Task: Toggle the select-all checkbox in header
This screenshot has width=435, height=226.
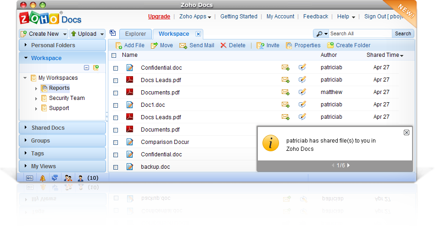Action: pos(114,55)
